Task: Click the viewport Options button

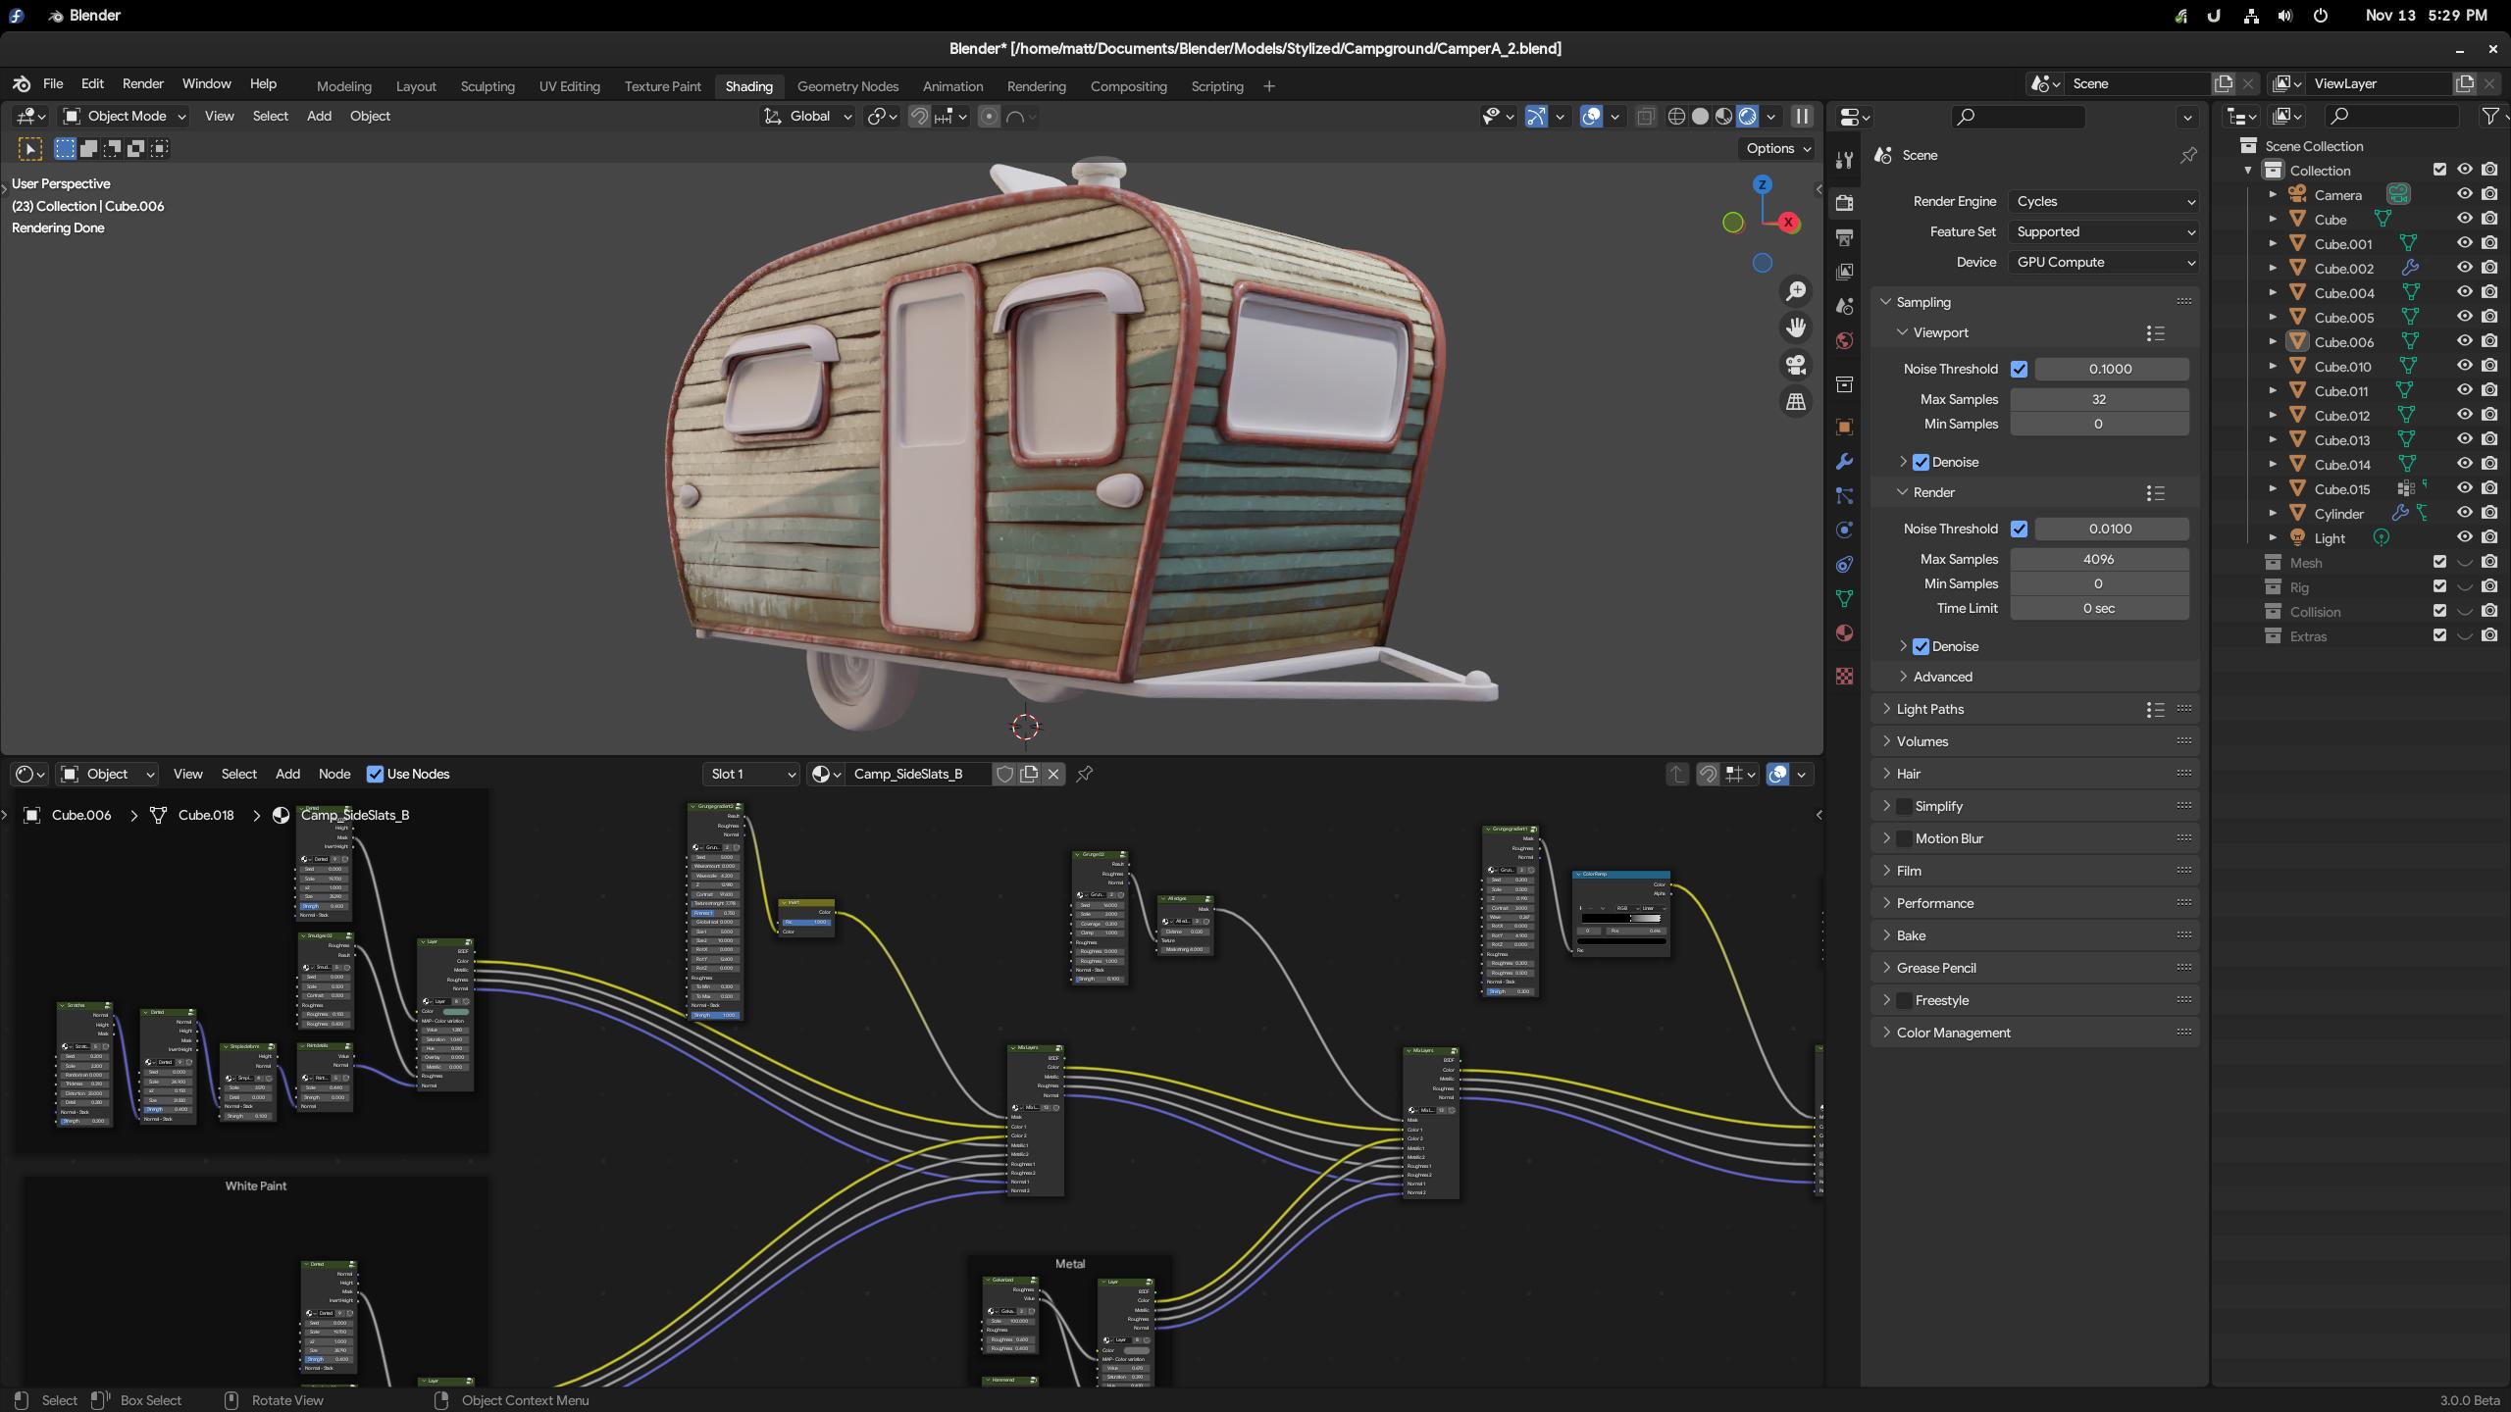Action: click(1778, 148)
